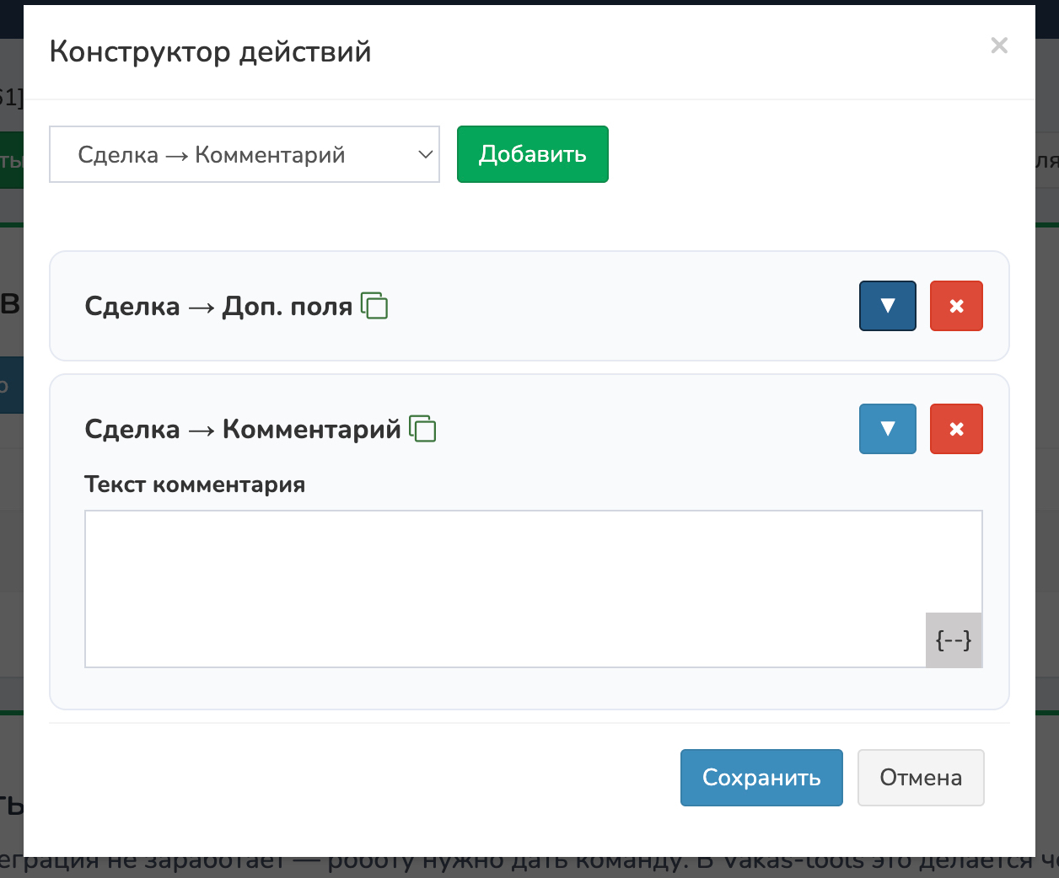Click the Текст комментария label
This screenshot has width=1059, height=878.
coord(195,485)
